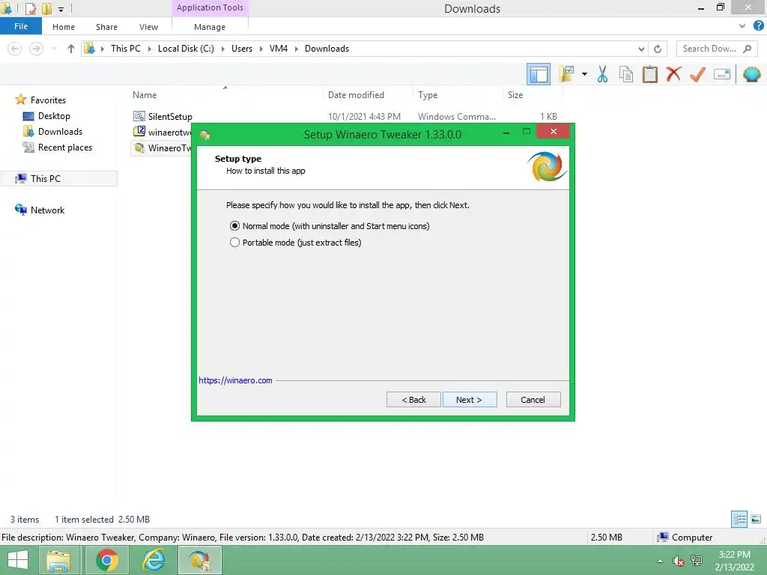This screenshot has width=767, height=575.
Task: Launch Google Chrome from the taskbar
Action: 106,560
